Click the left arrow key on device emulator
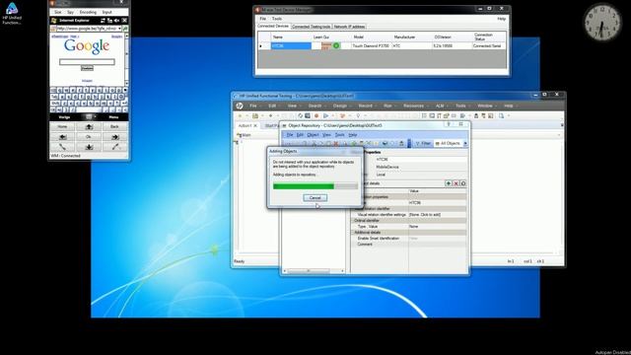The image size is (631, 355). pyautogui.click(x=62, y=137)
